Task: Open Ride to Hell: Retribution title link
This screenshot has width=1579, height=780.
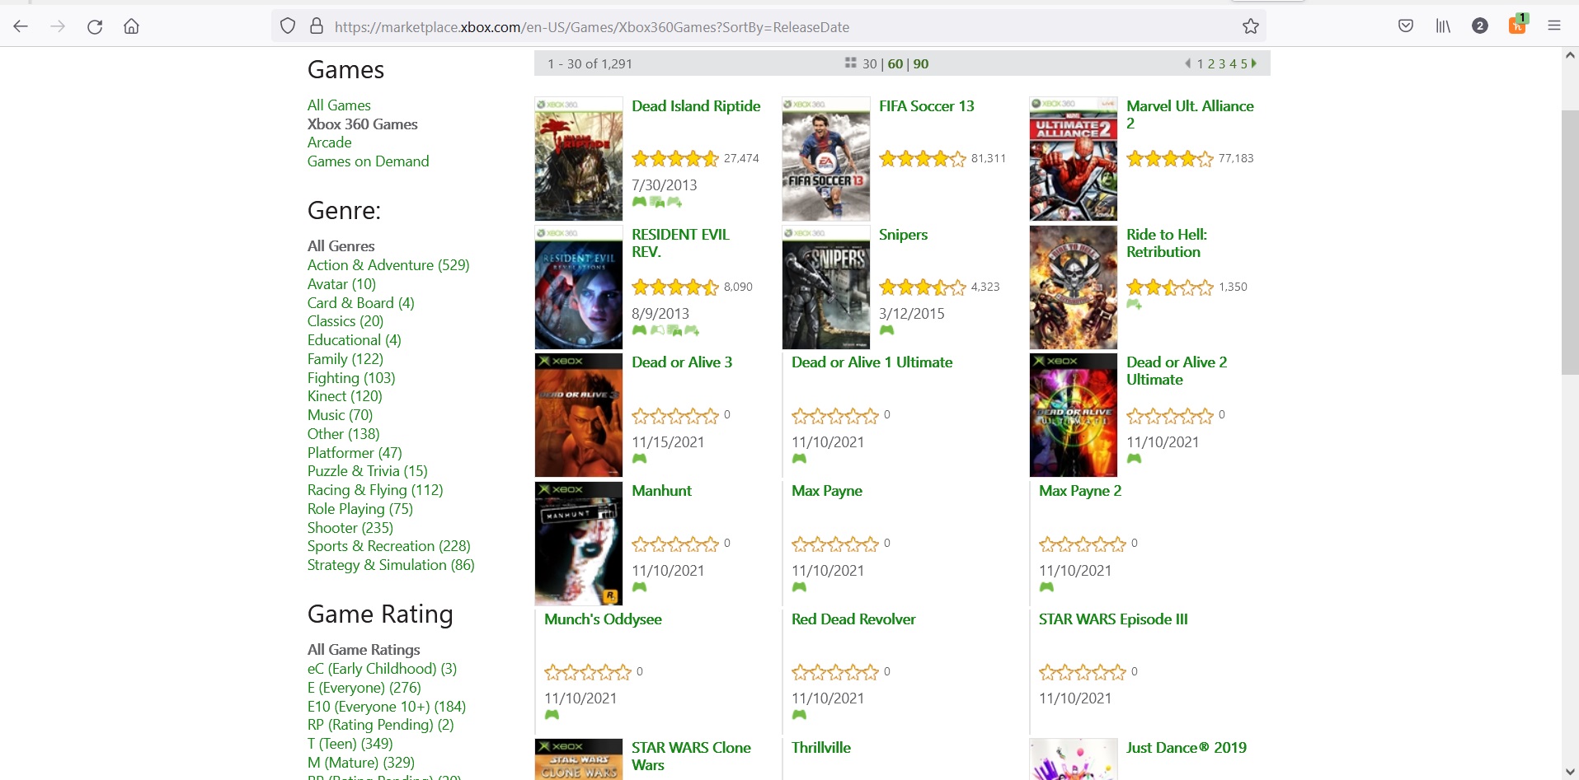Action: tap(1167, 243)
